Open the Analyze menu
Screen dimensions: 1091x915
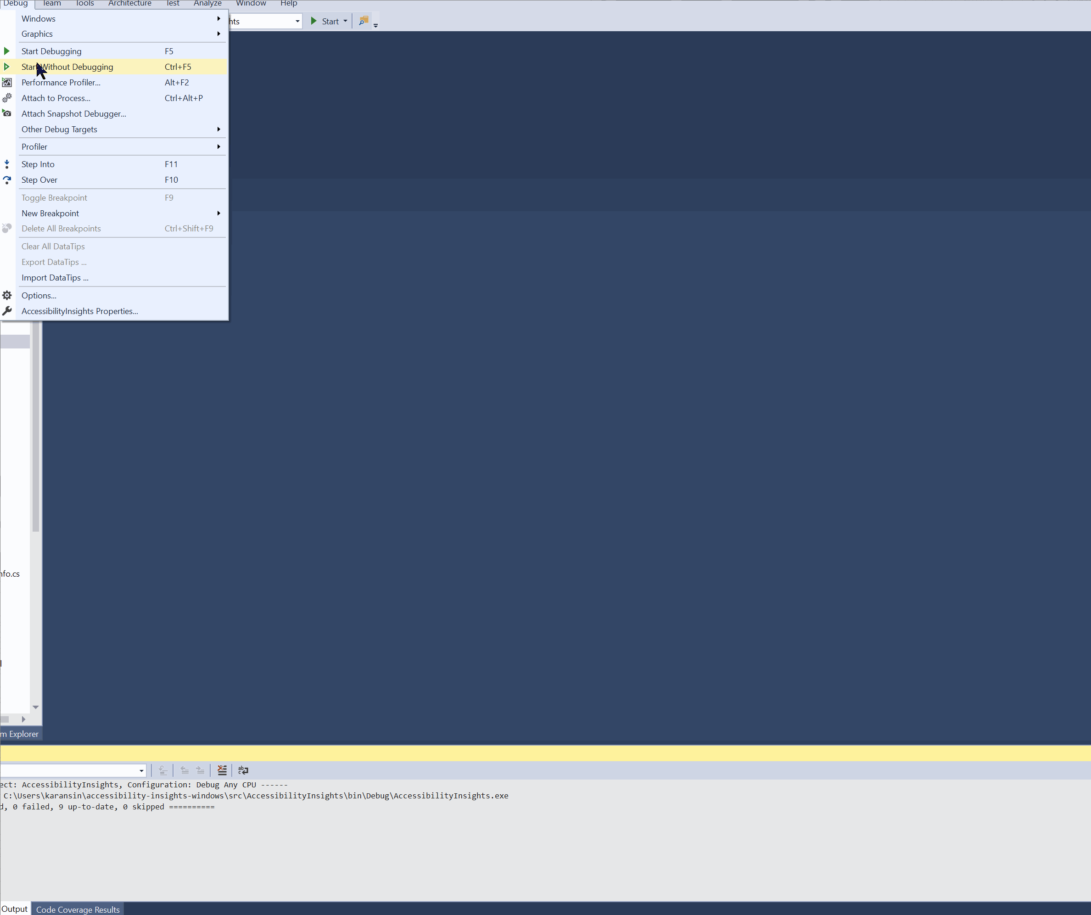point(207,4)
